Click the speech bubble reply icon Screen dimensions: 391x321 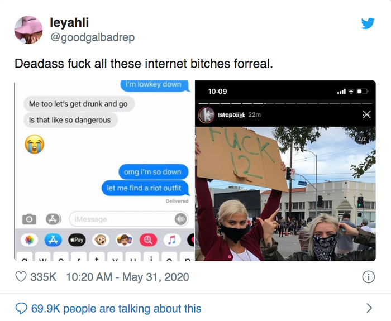point(21,308)
